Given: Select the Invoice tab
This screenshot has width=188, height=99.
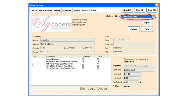Looking at the screenshot, I should 77,10.
